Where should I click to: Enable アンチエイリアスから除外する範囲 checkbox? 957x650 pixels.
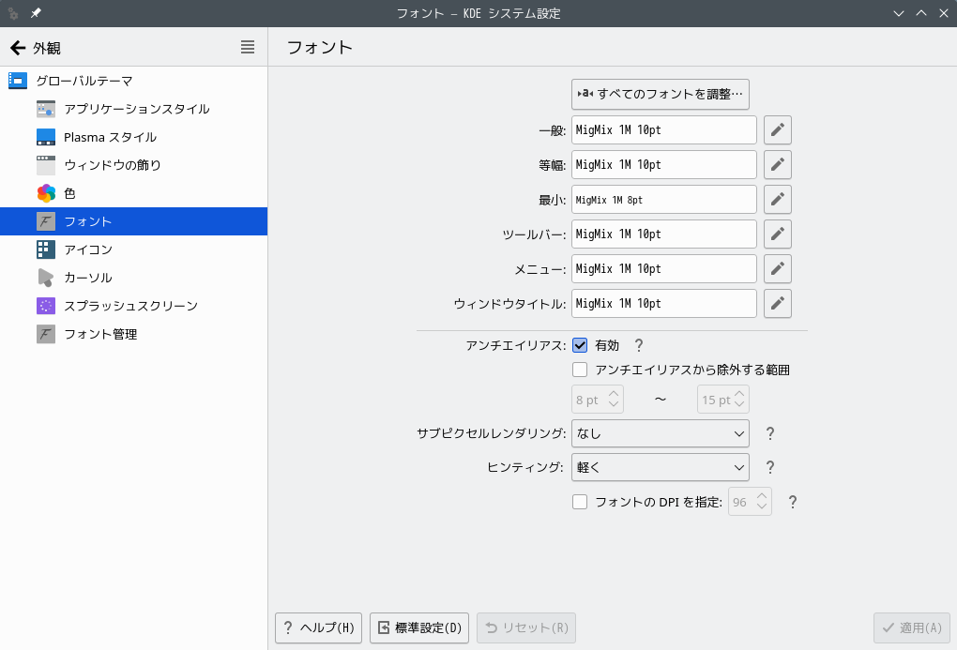point(580,370)
